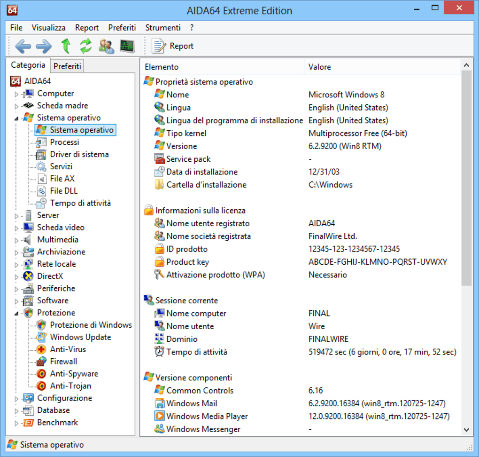
Task: Select the AIDA64 root tree icon
Action: pyautogui.click(x=15, y=81)
